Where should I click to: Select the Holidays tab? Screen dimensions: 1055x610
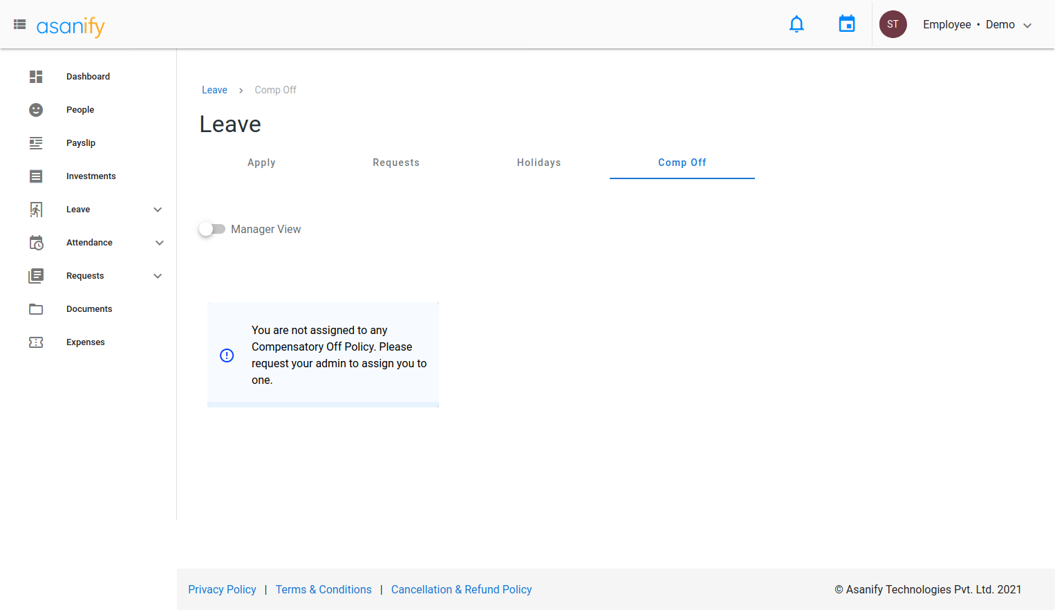[539, 163]
